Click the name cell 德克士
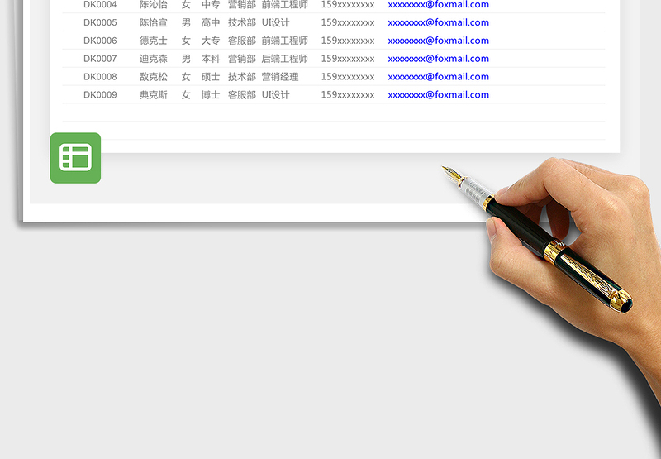The height and width of the screenshot is (459, 661). click(x=154, y=41)
